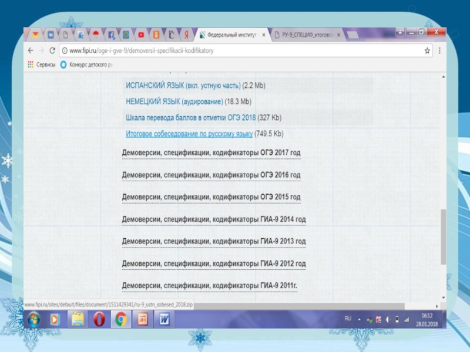Switch to the Odnoklassniki pinned tab
This screenshot has height=352, width=470.
click(156, 35)
